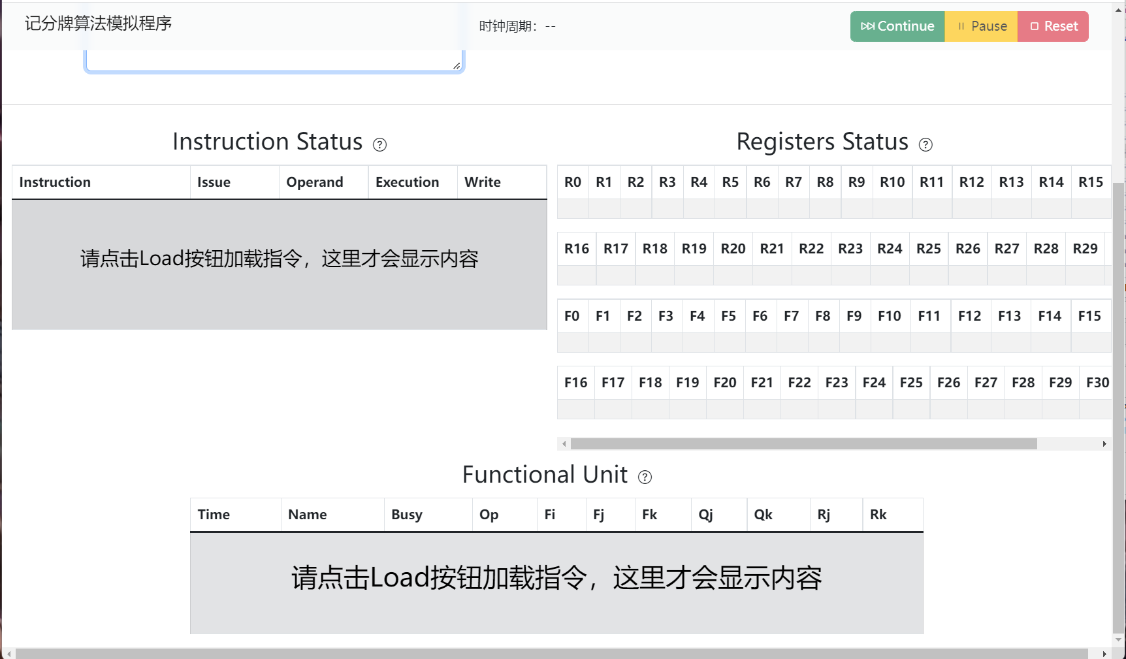The image size is (1126, 659).
Task: Click the page vertical scrollbar thumb
Action: (x=1119, y=407)
